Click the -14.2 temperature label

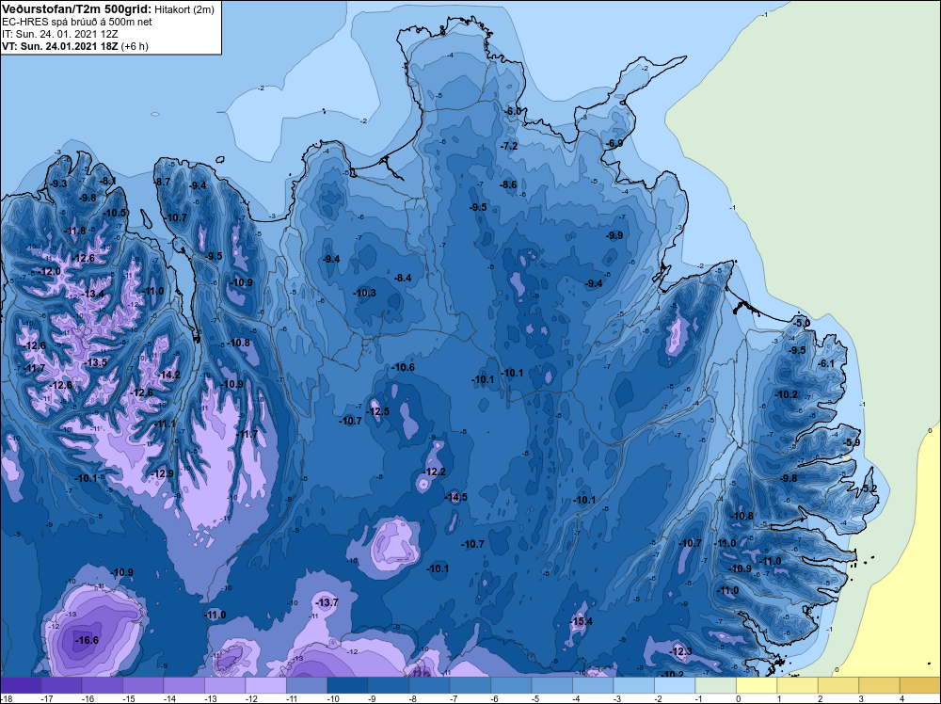pyautogui.click(x=168, y=375)
